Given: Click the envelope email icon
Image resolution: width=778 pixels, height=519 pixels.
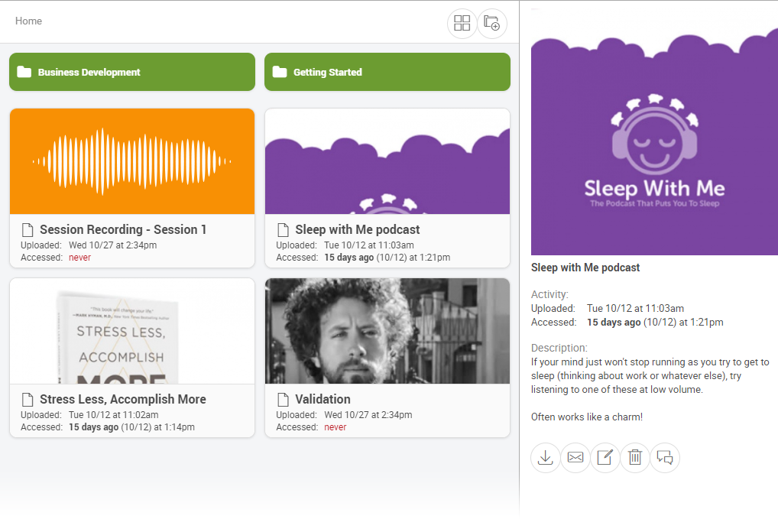Looking at the screenshot, I should click(575, 458).
